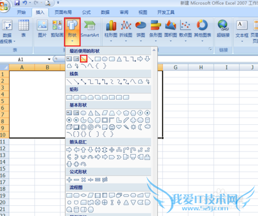Select the multiply sign formula shape

tap(84, 180)
